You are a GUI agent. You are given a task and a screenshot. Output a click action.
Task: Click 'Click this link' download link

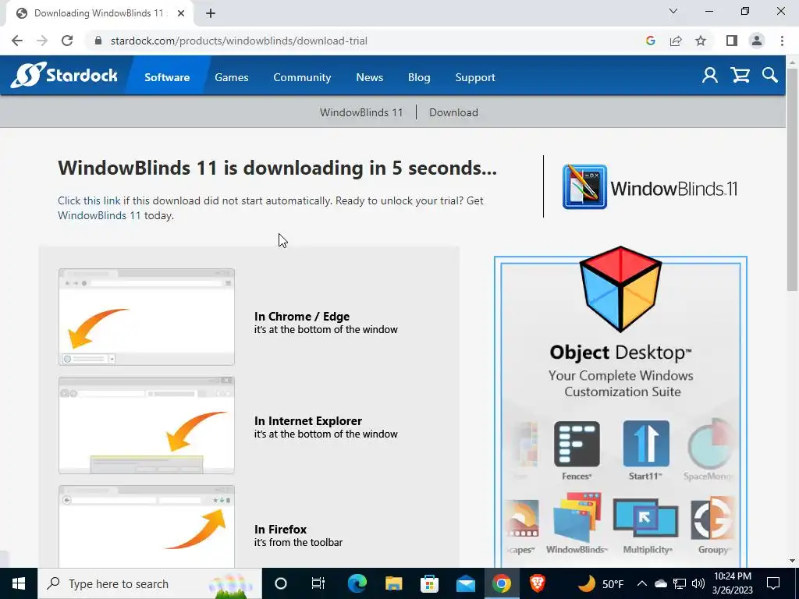tap(89, 200)
